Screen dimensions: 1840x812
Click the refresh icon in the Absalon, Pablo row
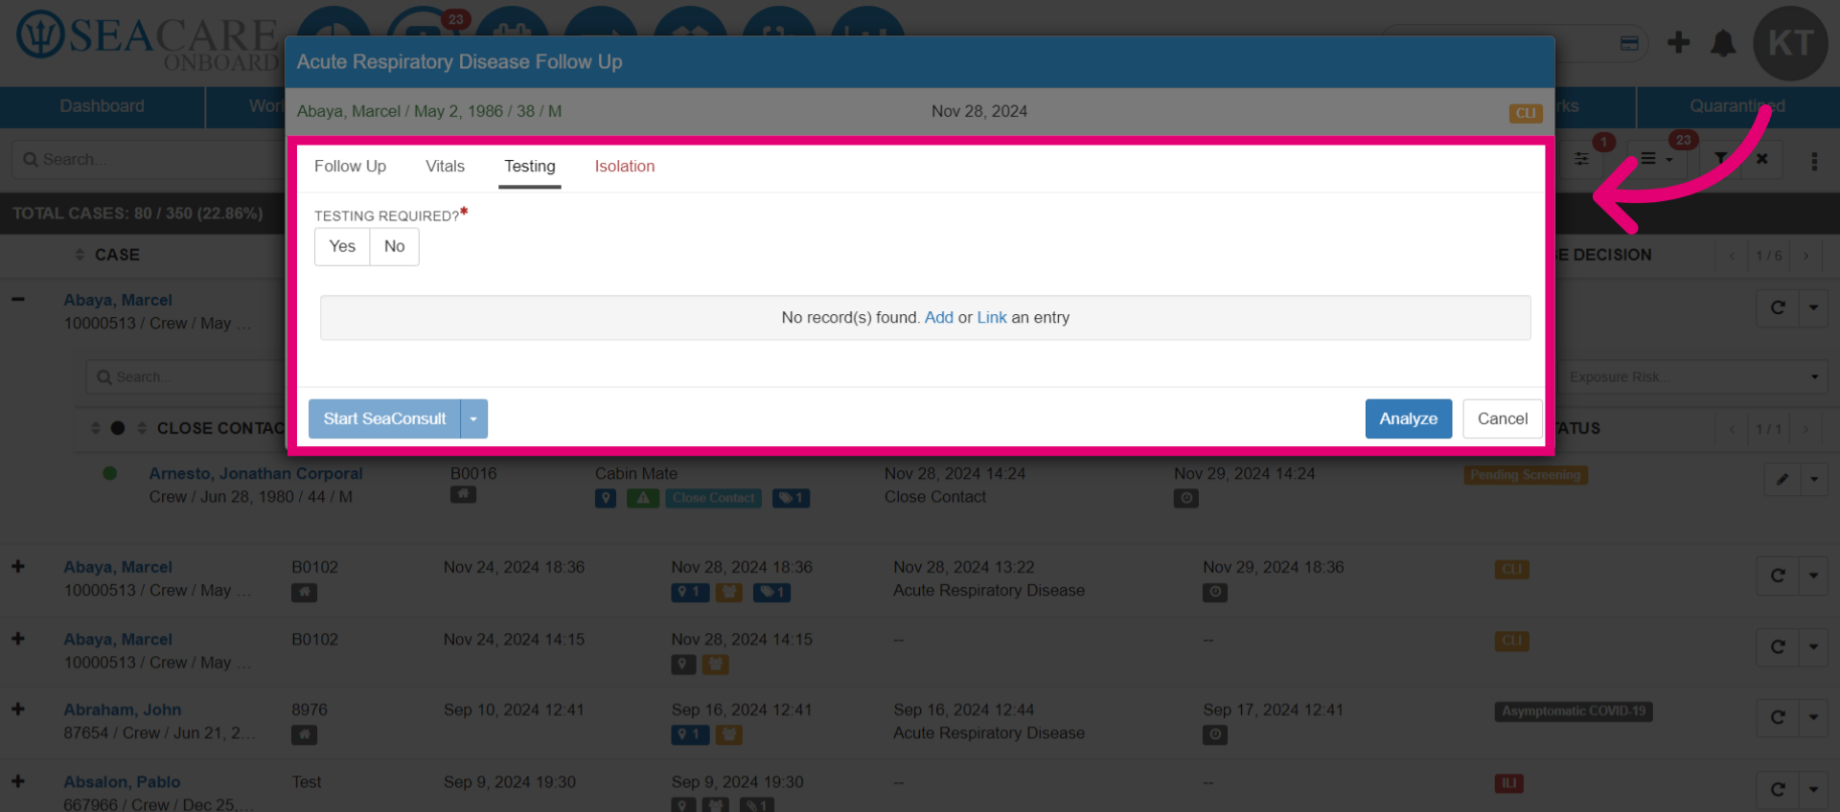(x=1778, y=789)
